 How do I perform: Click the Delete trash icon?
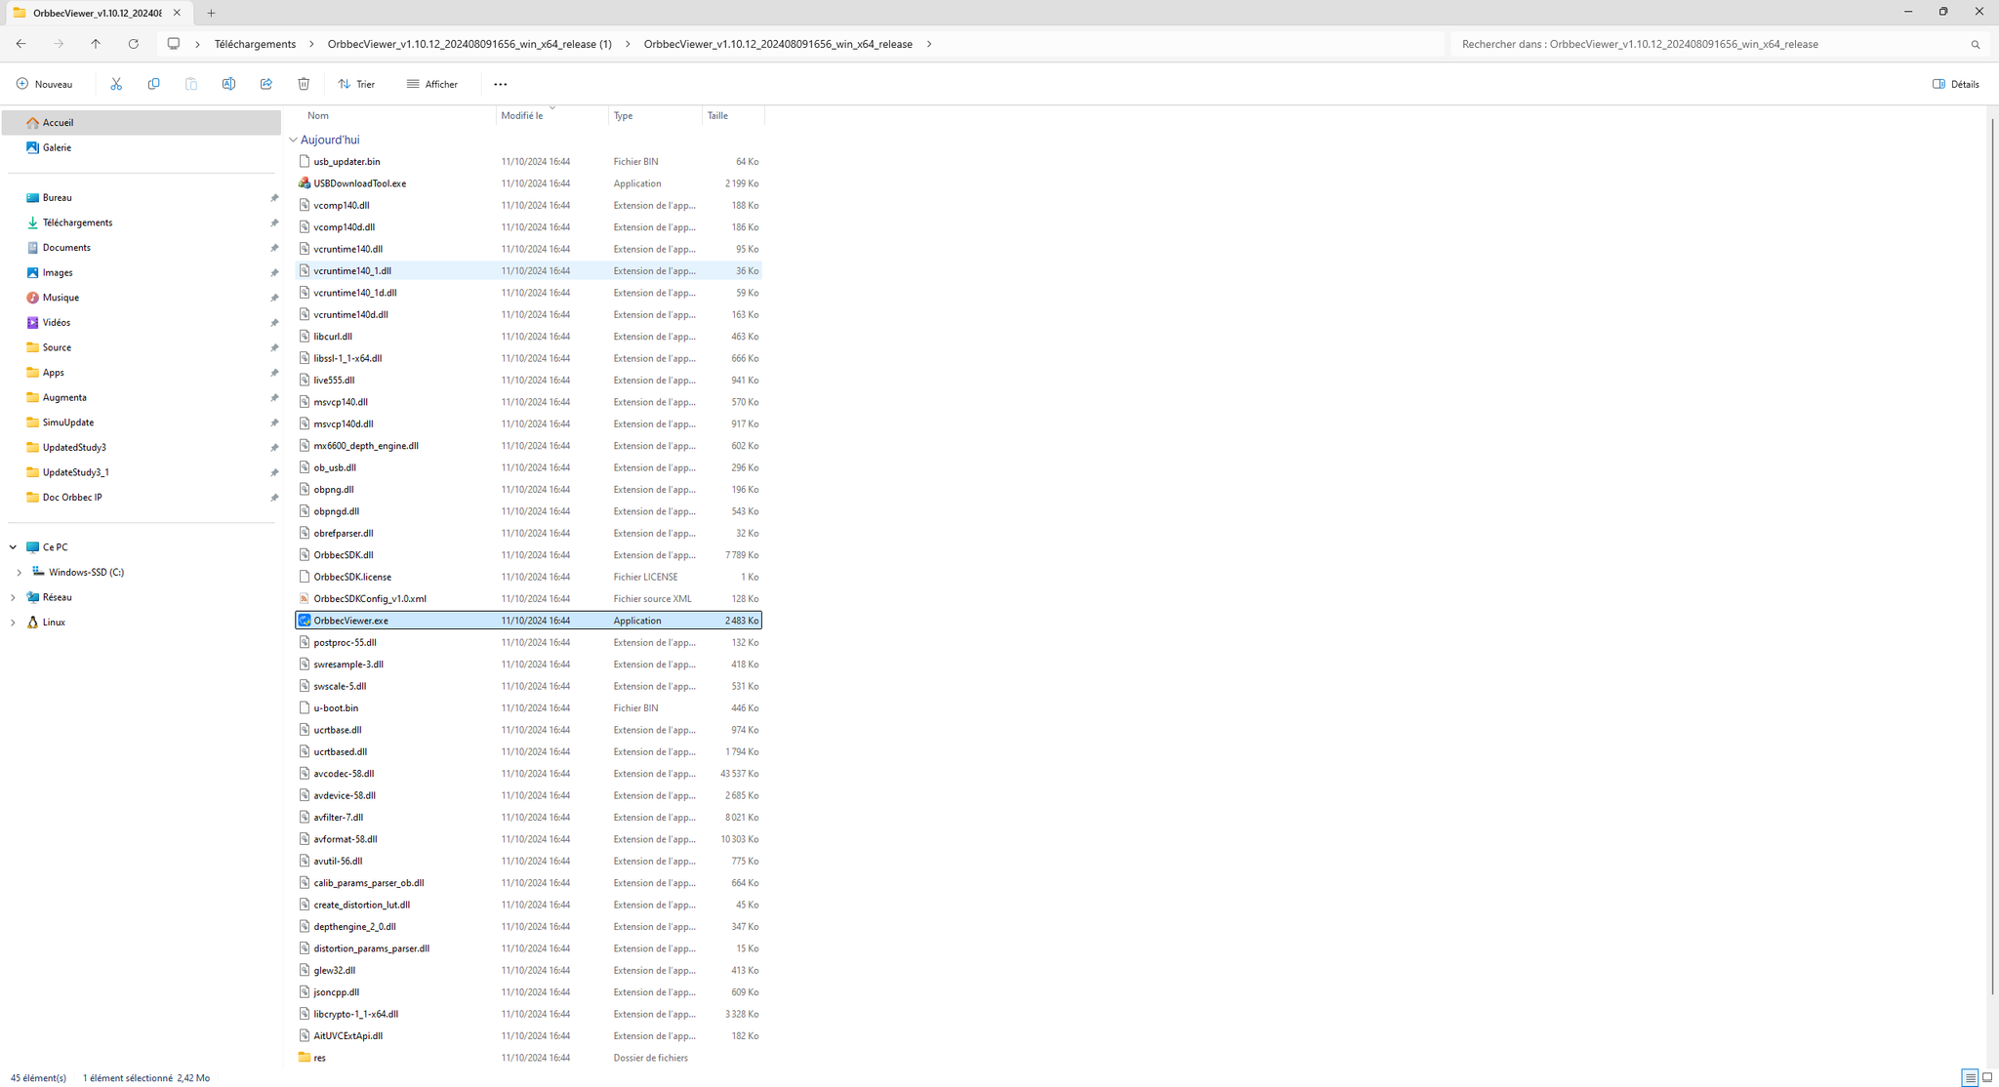pos(304,84)
